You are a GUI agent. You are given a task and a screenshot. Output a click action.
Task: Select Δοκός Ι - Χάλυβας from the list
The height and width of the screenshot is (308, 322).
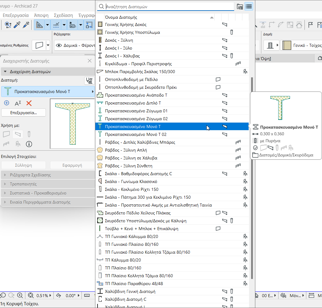122,56
